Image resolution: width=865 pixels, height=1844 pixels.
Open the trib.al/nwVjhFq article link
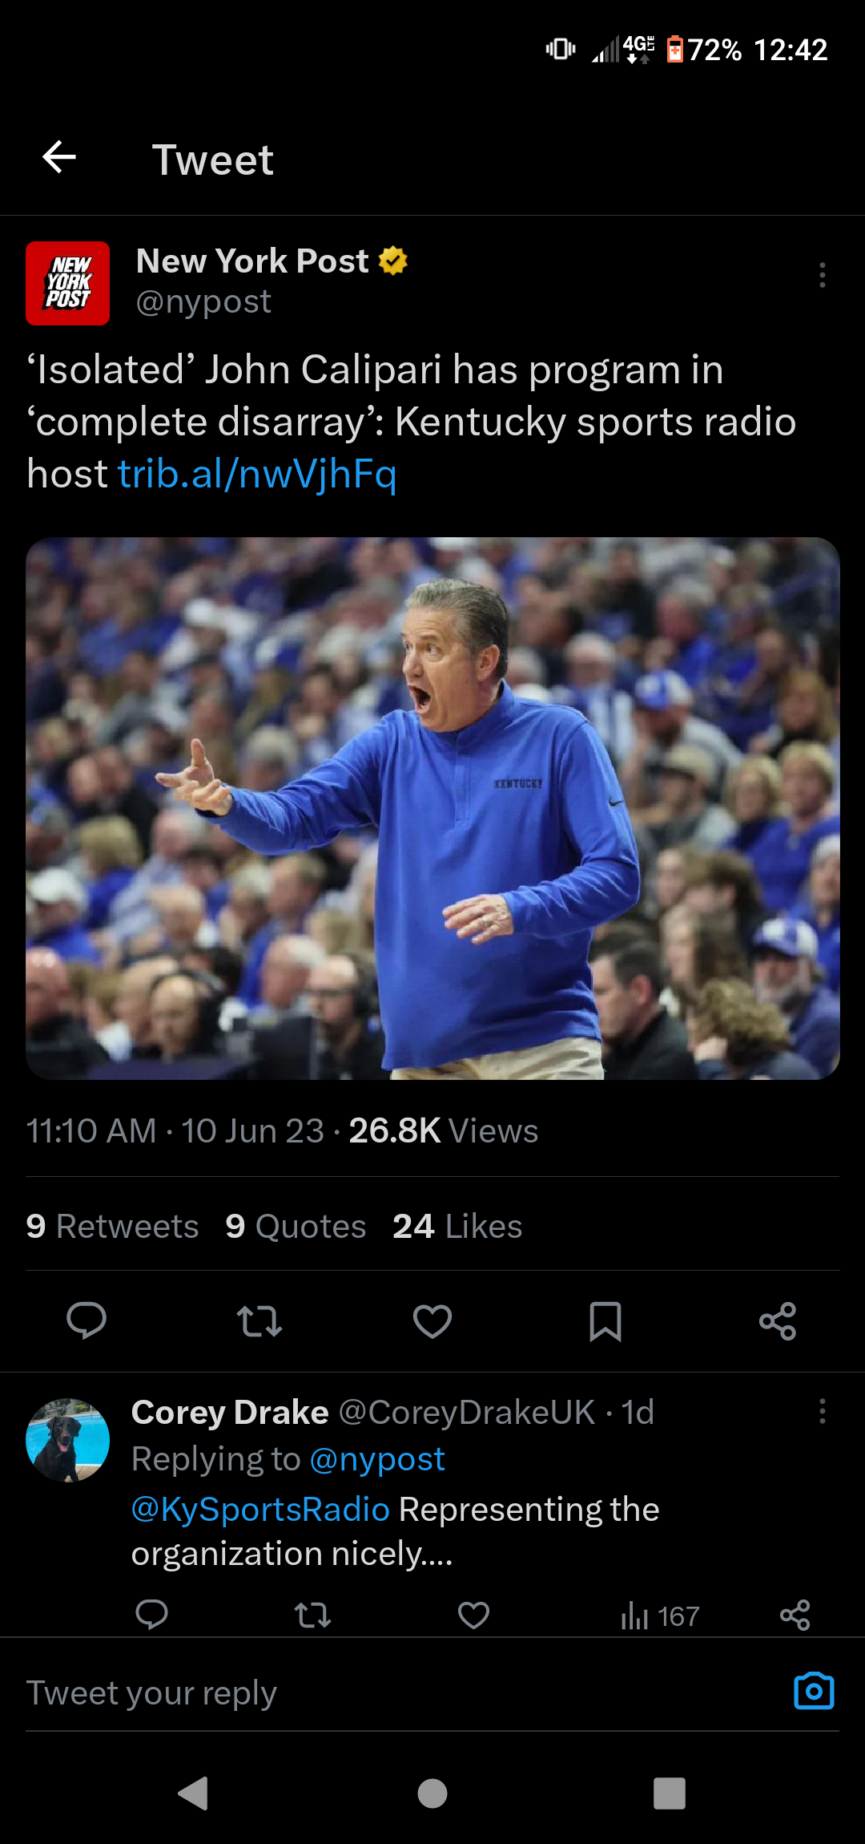[x=257, y=474]
